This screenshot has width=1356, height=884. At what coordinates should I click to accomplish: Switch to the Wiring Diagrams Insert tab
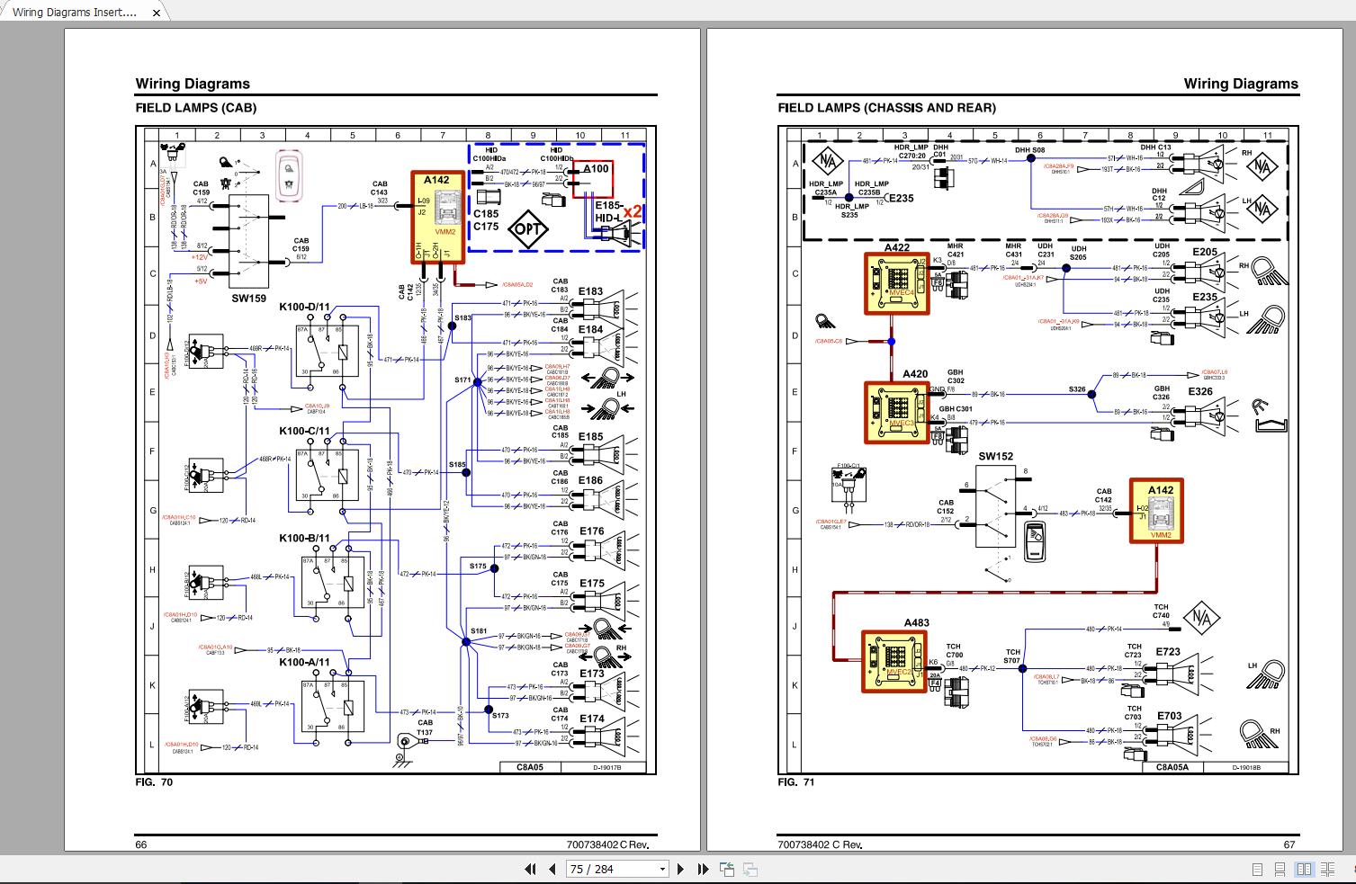coord(76,13)
